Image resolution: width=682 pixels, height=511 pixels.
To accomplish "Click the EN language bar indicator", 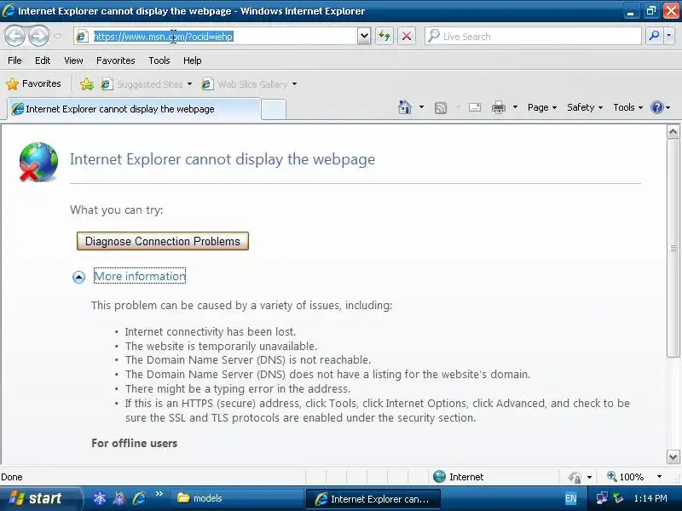I will pyautogui.click(x=570, y=499).
